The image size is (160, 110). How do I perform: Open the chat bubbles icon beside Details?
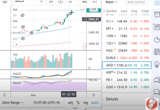tap(157, 92)
